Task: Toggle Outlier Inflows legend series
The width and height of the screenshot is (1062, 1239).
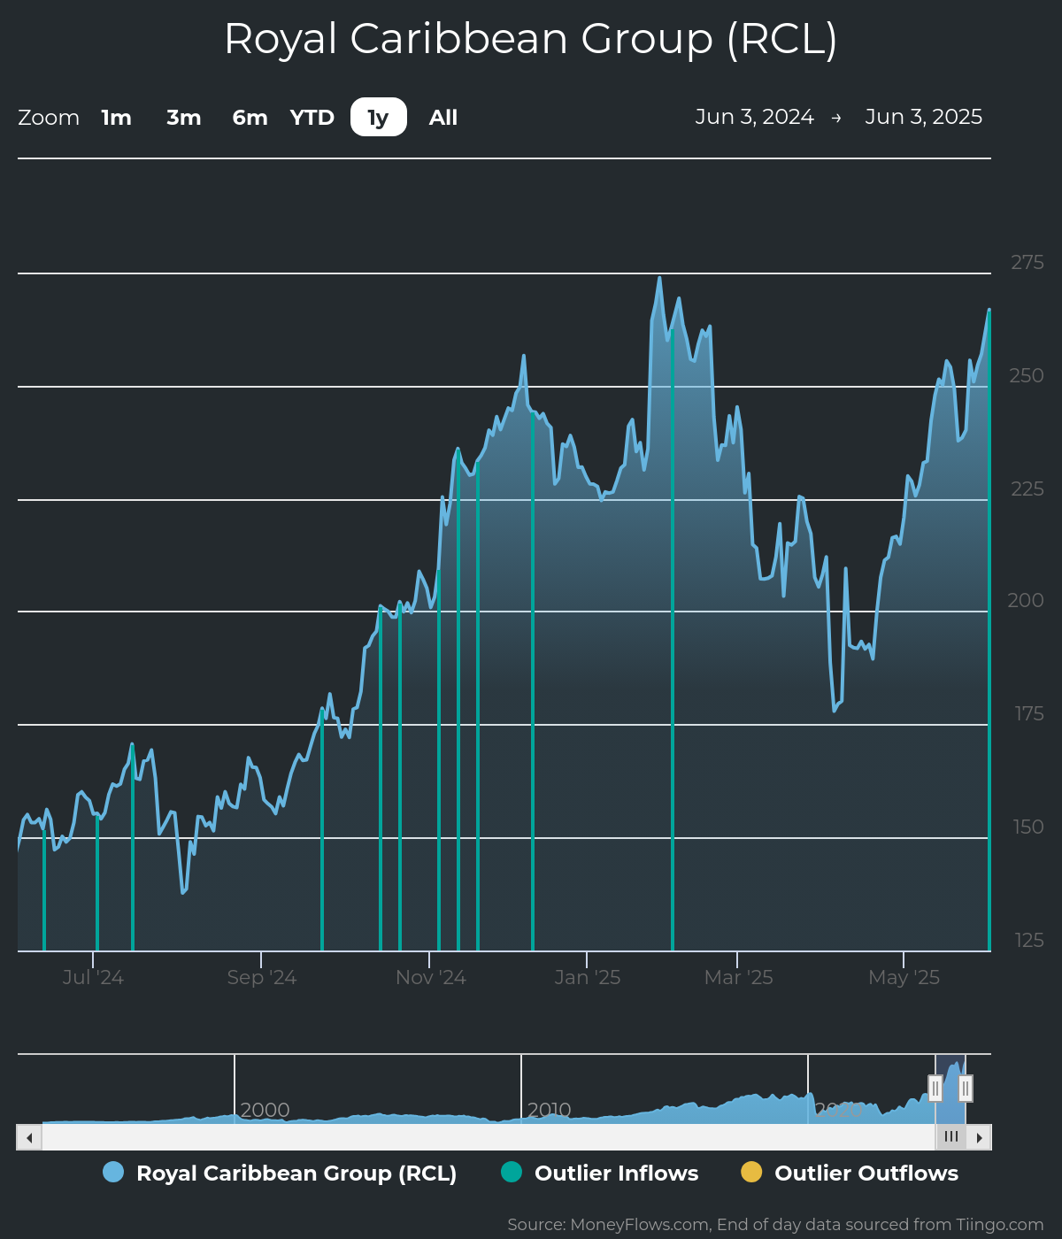Action: pos(600,1173)
